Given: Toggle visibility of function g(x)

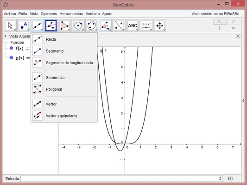Looking at the screenshot, I should click(11, 58).
